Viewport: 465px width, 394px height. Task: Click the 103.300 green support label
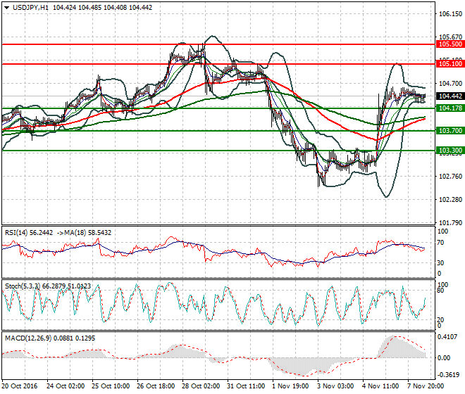click(x=450, y=151)
